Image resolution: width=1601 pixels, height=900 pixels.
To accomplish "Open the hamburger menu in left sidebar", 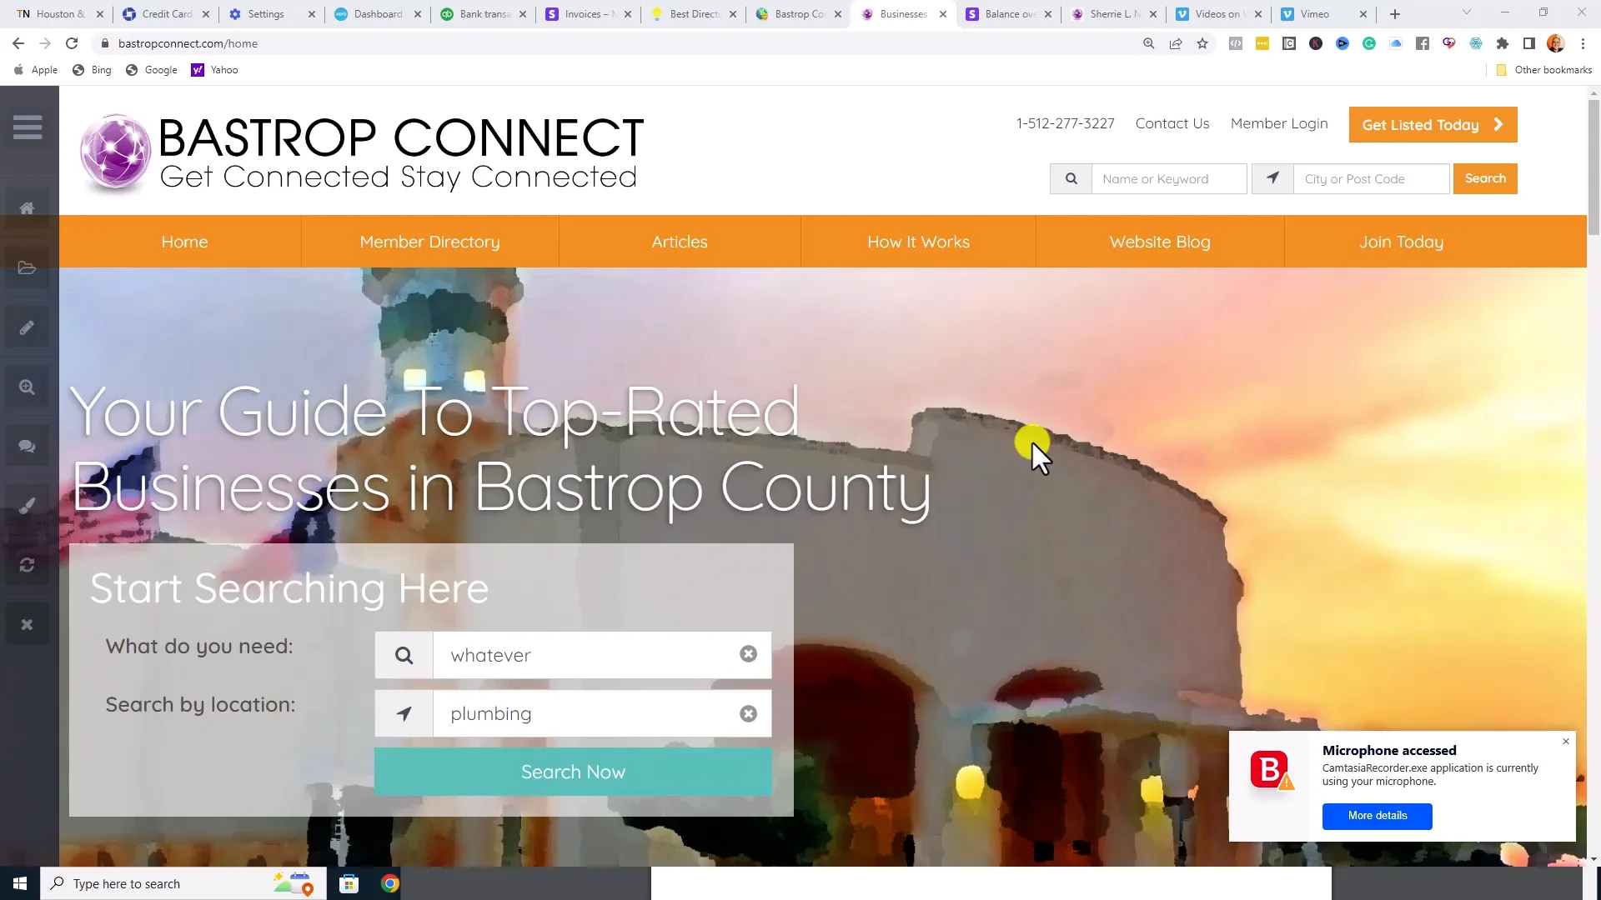I will (x=28, y=127).
